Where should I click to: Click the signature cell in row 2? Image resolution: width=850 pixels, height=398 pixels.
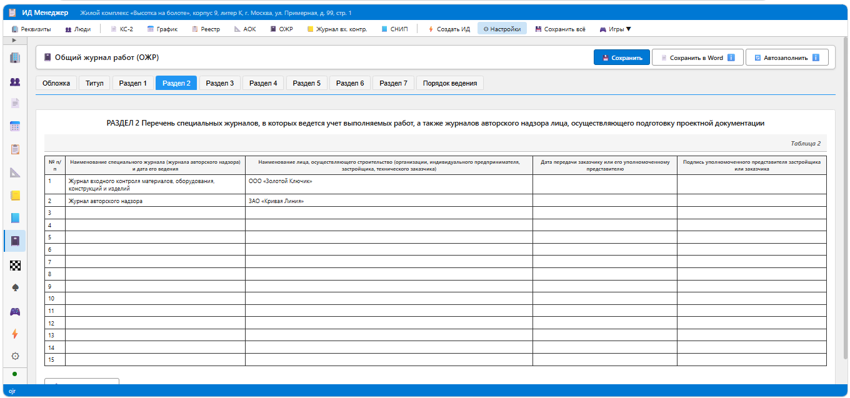pos(751,201)
